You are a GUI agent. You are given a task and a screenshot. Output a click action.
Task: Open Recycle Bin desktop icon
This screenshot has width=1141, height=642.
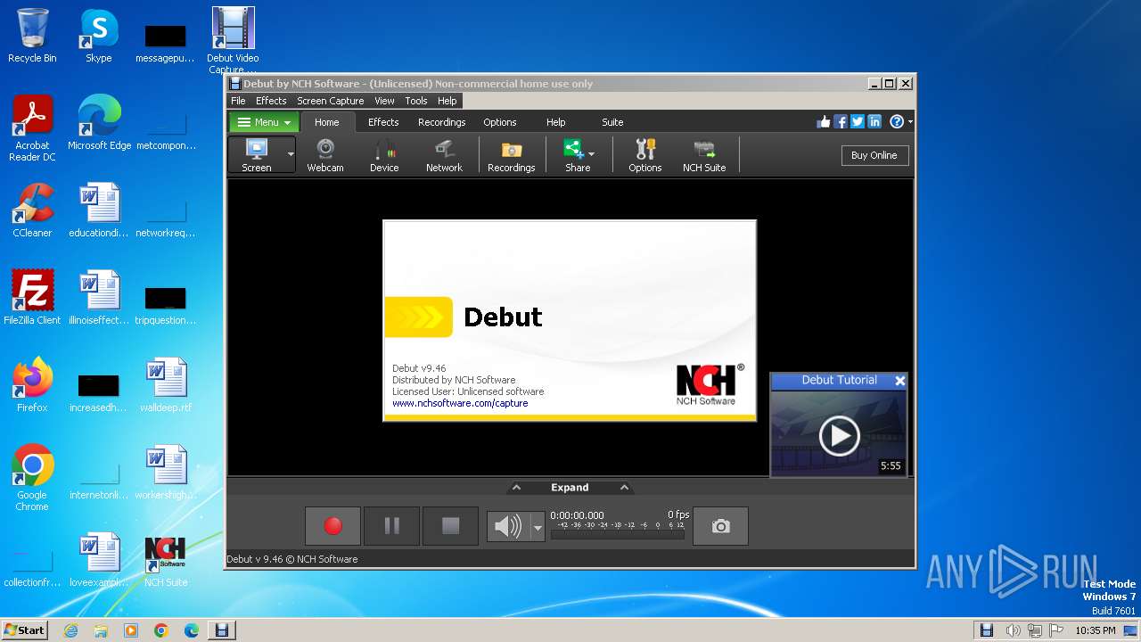coord(32,36)
